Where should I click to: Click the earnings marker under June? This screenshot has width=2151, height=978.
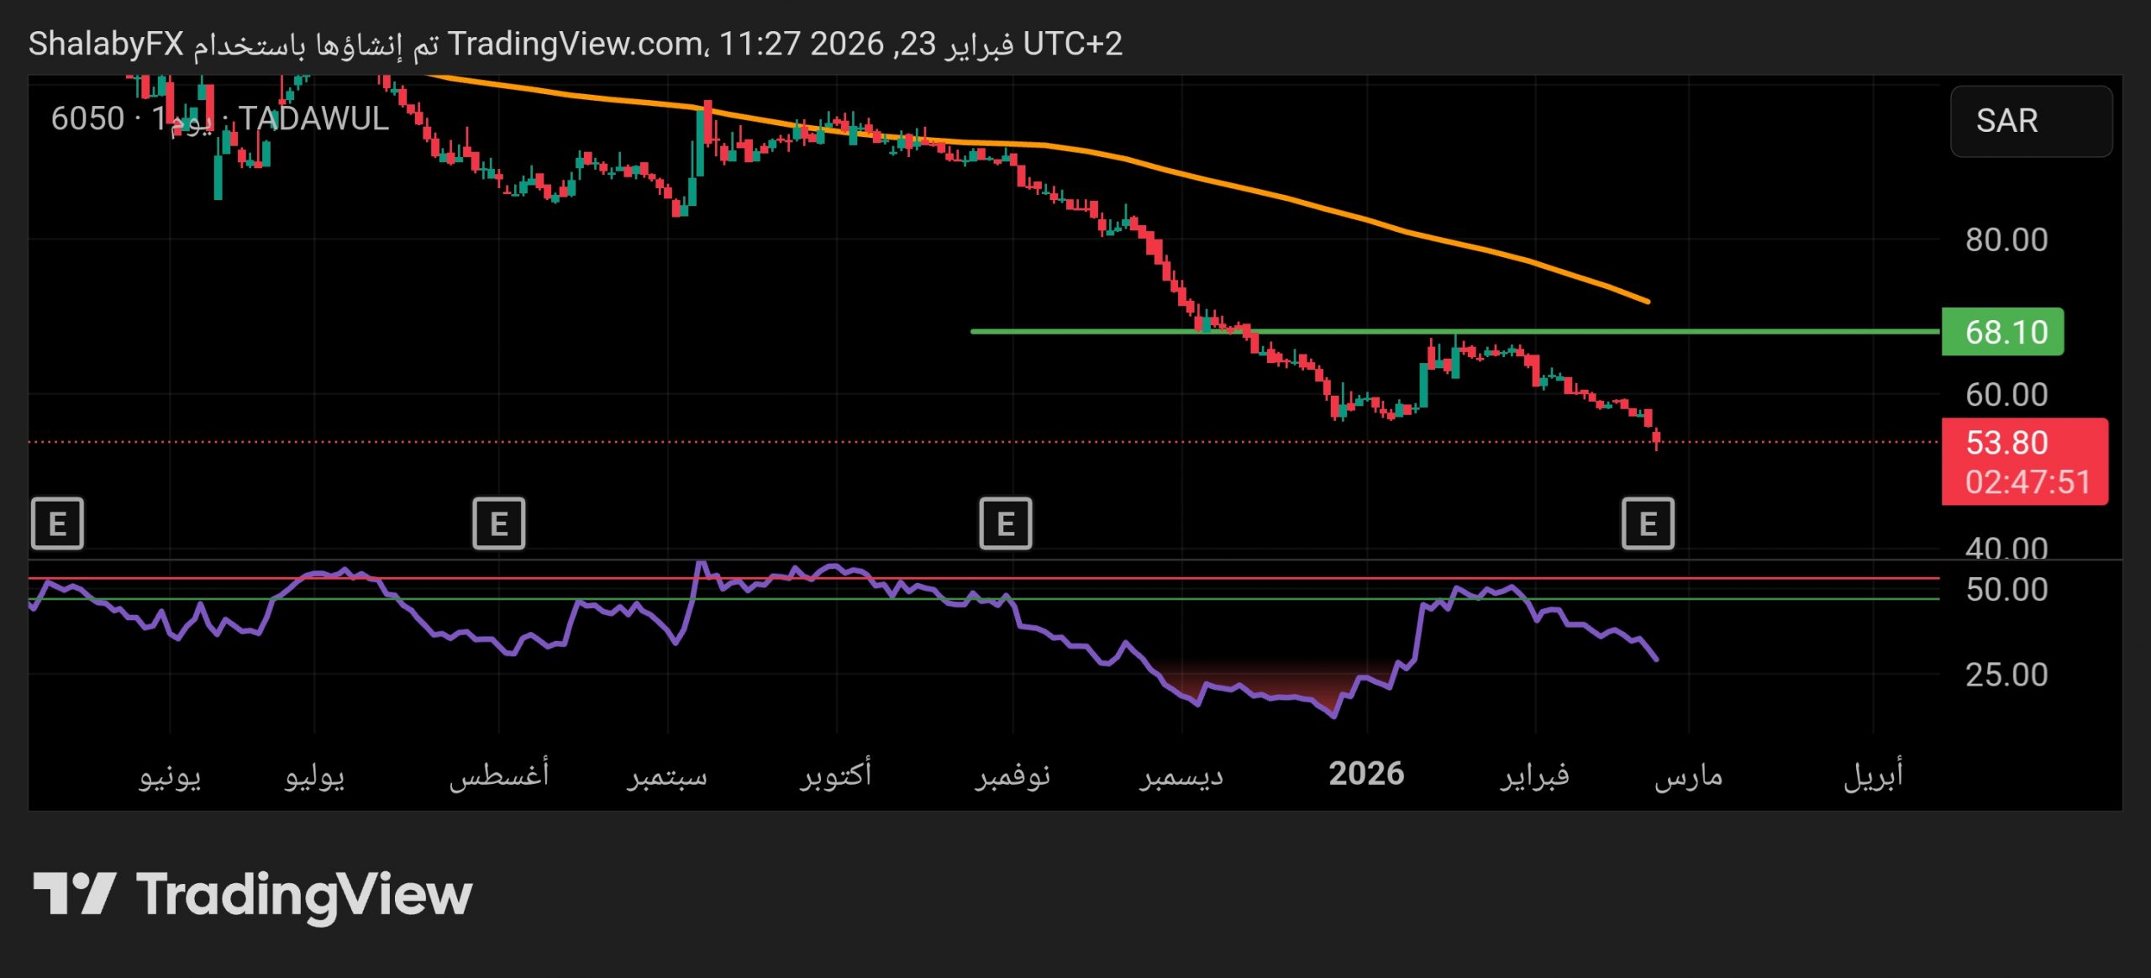pyautogui.click(x=57, y=524)
